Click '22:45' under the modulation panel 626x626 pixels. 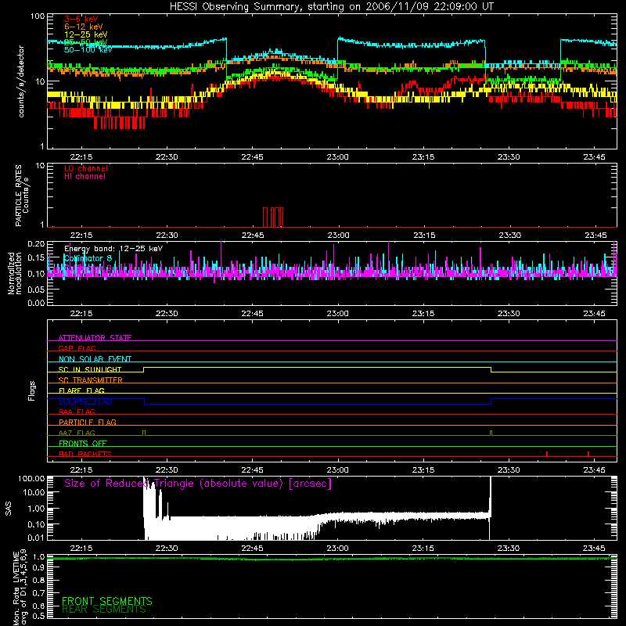click(252, 314)
